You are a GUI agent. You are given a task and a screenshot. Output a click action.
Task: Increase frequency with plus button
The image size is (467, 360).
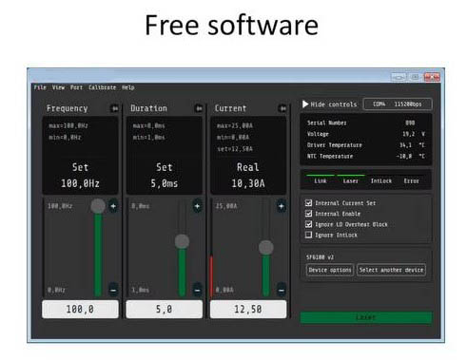point(113,206)
